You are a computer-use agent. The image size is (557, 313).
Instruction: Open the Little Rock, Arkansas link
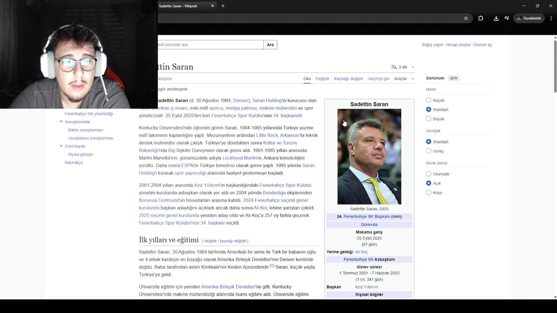pyautogui.click(x=278, y=135)
